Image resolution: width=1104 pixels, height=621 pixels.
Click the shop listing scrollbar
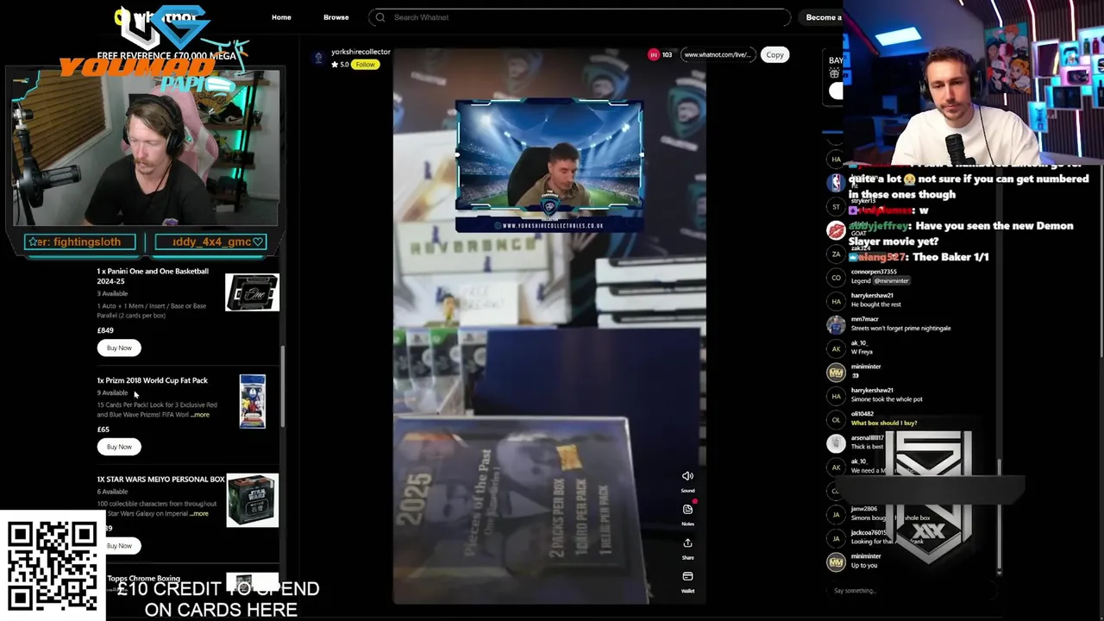(x=281, y=385)
